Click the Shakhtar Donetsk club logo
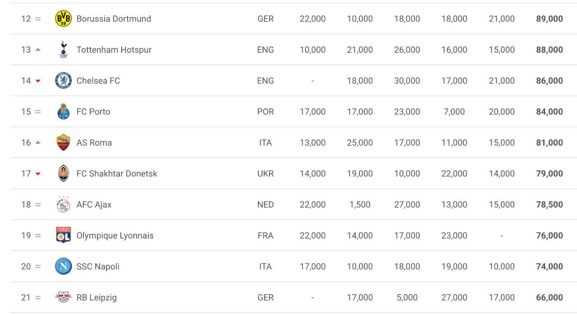The width and height of the screenshot is (577, 314). [63, 174]
